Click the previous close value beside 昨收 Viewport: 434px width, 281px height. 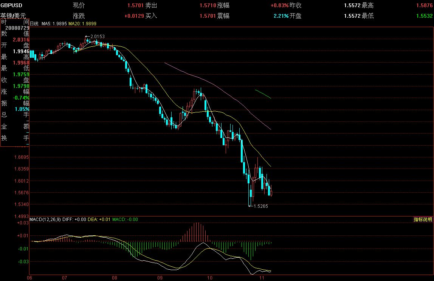[x=352, y=5]
